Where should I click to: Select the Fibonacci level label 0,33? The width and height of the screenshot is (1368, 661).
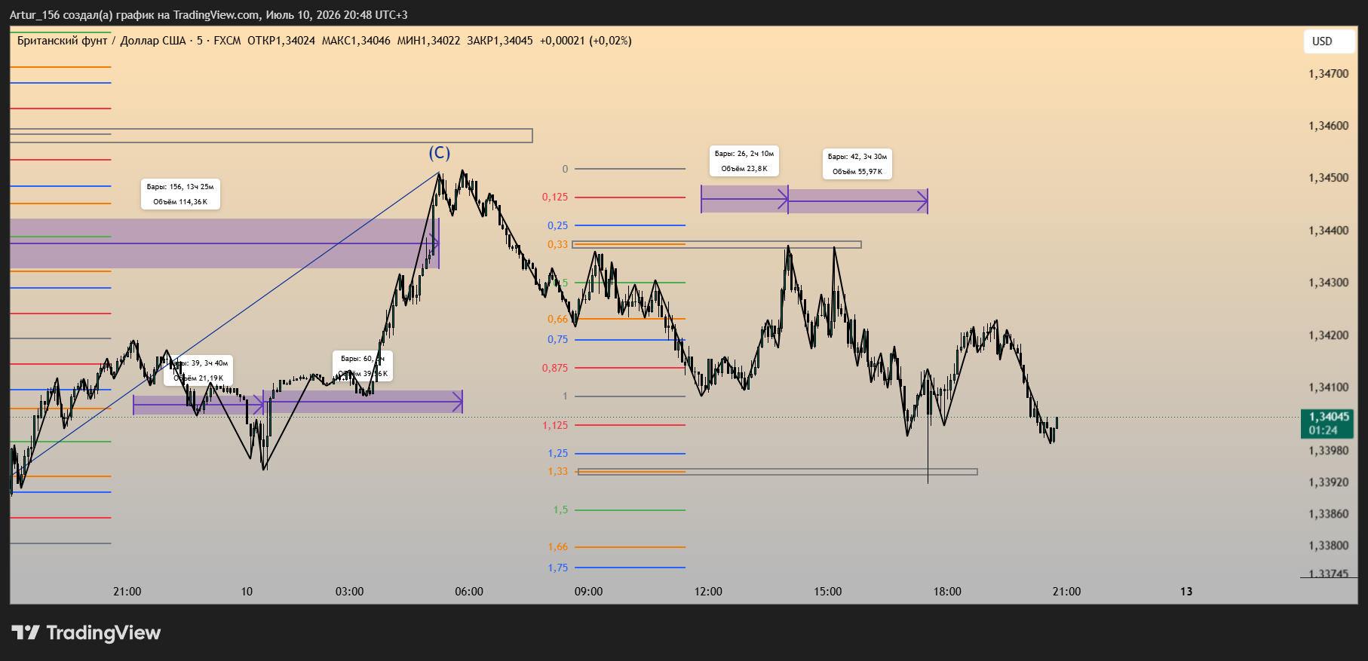[558, 244]
